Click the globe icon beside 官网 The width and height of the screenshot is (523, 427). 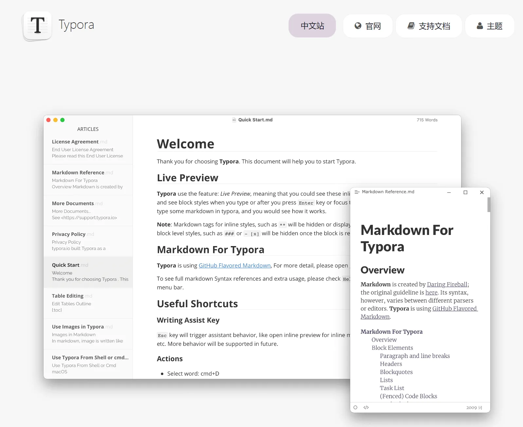pos(358,26)
